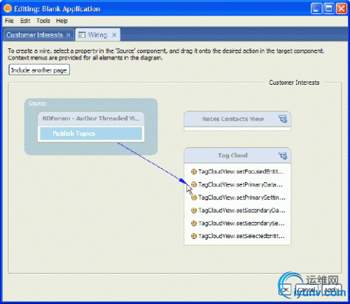Click the Include another page button
Image resolution: width=350 pixels, height=304 pixels.
coord(39,70)
